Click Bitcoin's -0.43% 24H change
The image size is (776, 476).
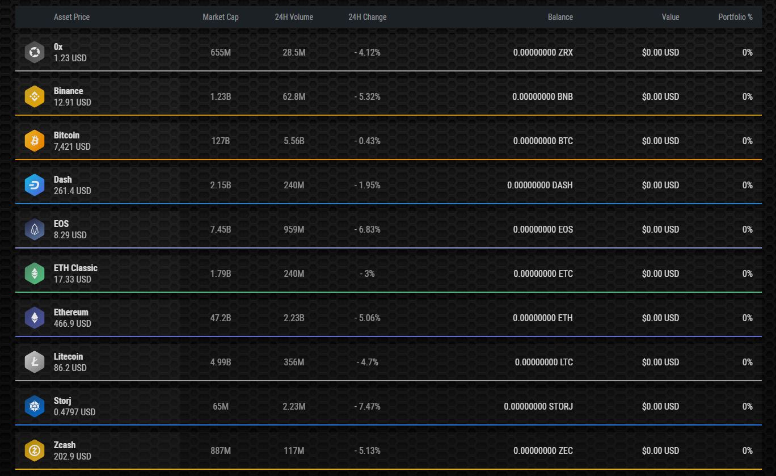(368, 141)
